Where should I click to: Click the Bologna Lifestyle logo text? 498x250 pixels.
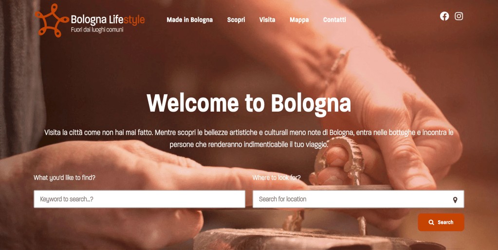tap(108, 19)
